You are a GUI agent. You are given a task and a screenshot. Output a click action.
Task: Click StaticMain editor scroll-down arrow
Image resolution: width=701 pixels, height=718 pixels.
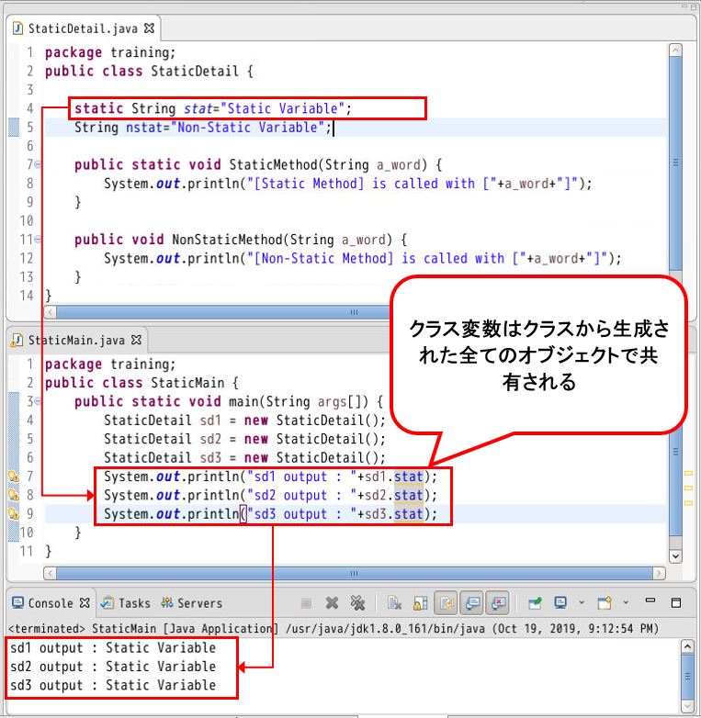tap(676, 555)
